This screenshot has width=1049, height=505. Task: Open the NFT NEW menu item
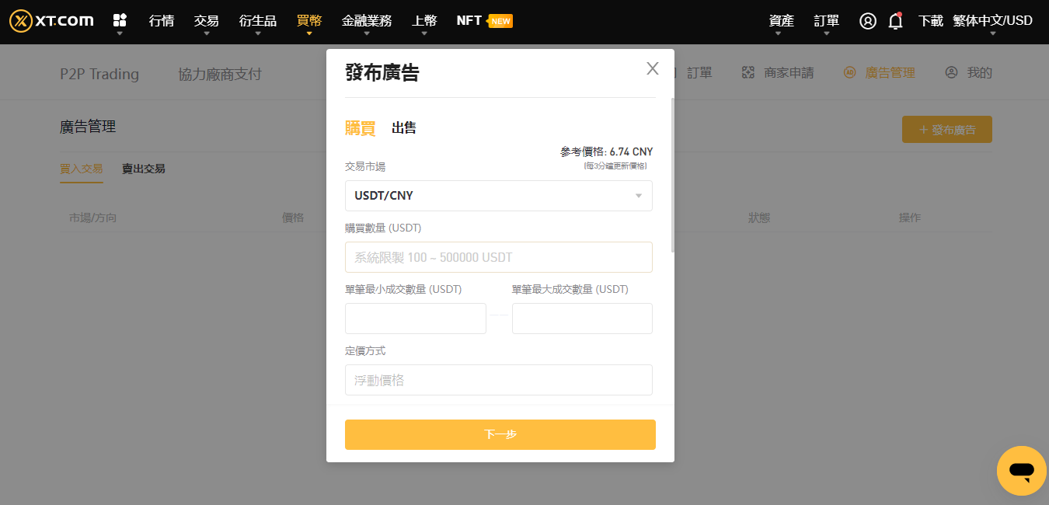(484, 21)
